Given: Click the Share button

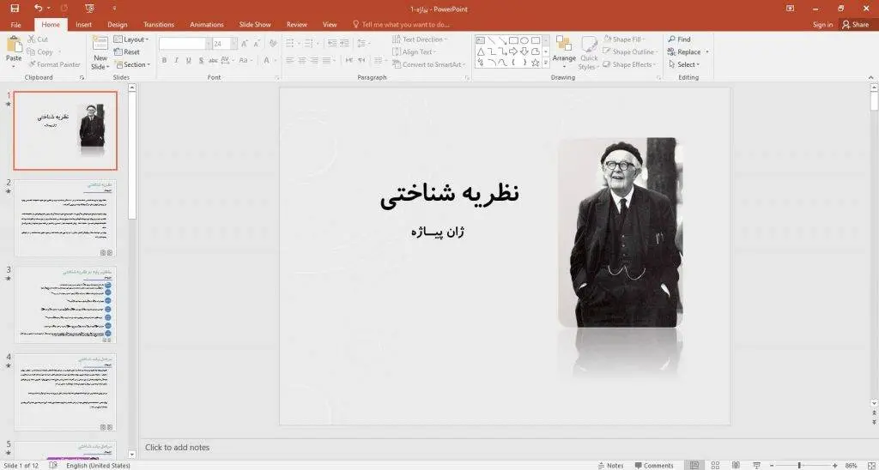Looking at the screenshot, I should (x=856, y=25).
